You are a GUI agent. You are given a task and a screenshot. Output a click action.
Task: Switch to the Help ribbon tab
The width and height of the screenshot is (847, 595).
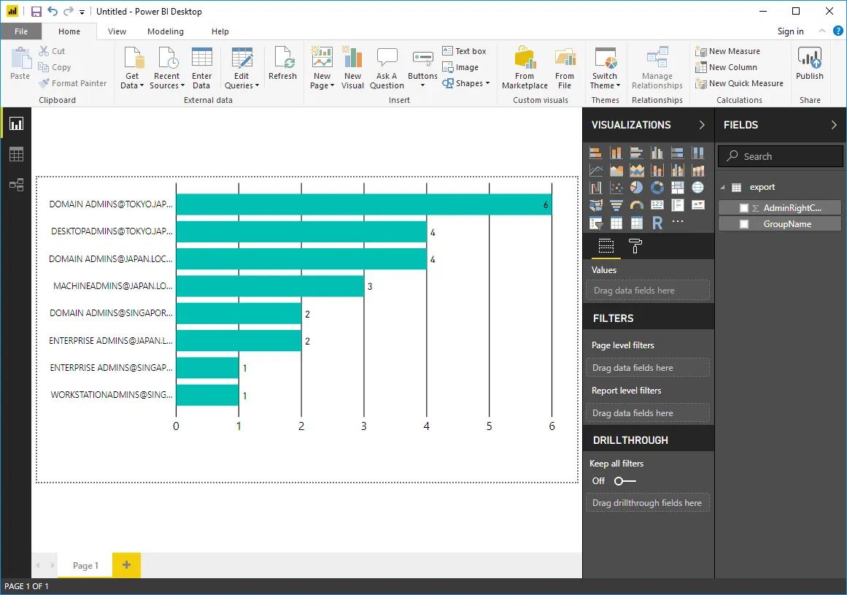[220, 31]
